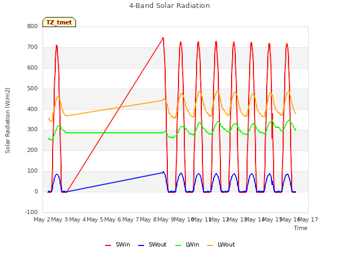Click the Solar Radiation (W/m2) y-axis title
The image size is (340, 255).
click(7, 121)
